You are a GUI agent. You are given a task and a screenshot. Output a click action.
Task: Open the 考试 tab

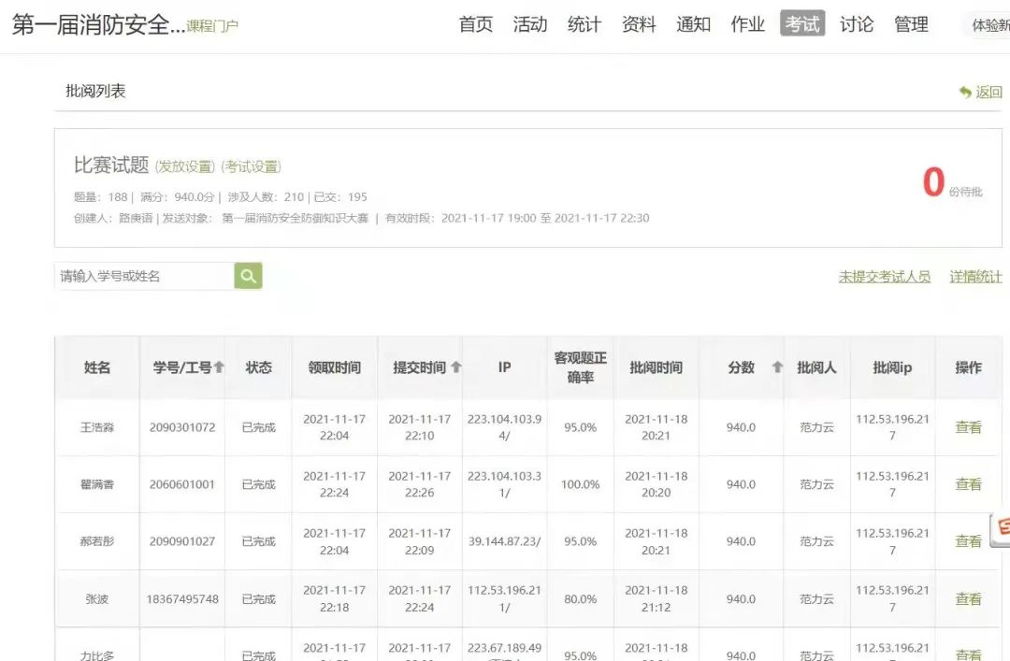pyautogui.click(x=802, y=24)
